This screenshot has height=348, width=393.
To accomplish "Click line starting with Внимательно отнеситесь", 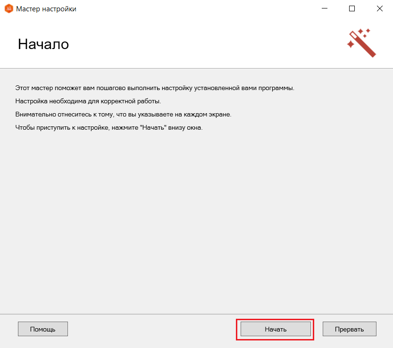I will pyautogui.click(x=123, y=115).
